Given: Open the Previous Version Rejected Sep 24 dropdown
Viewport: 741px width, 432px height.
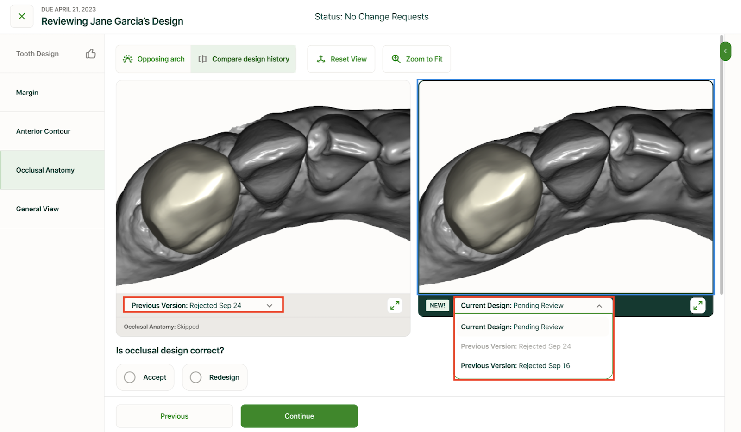Looking at the screenshot, I should click(203, 305).
